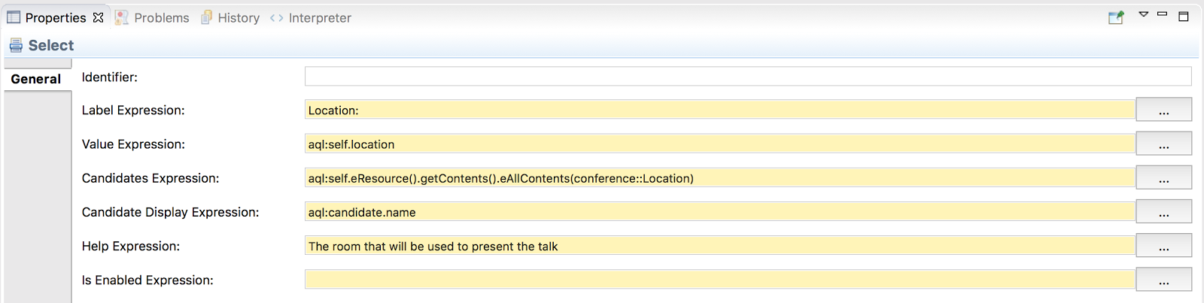The height and width of the screenshot is (303, 1204).
Task: Select the General properties section tab
Action: 36,79
